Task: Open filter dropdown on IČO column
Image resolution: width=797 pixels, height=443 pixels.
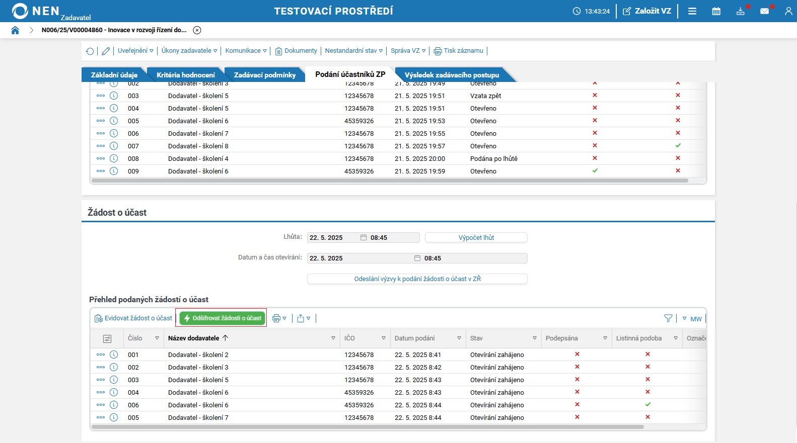Action: 384,338
